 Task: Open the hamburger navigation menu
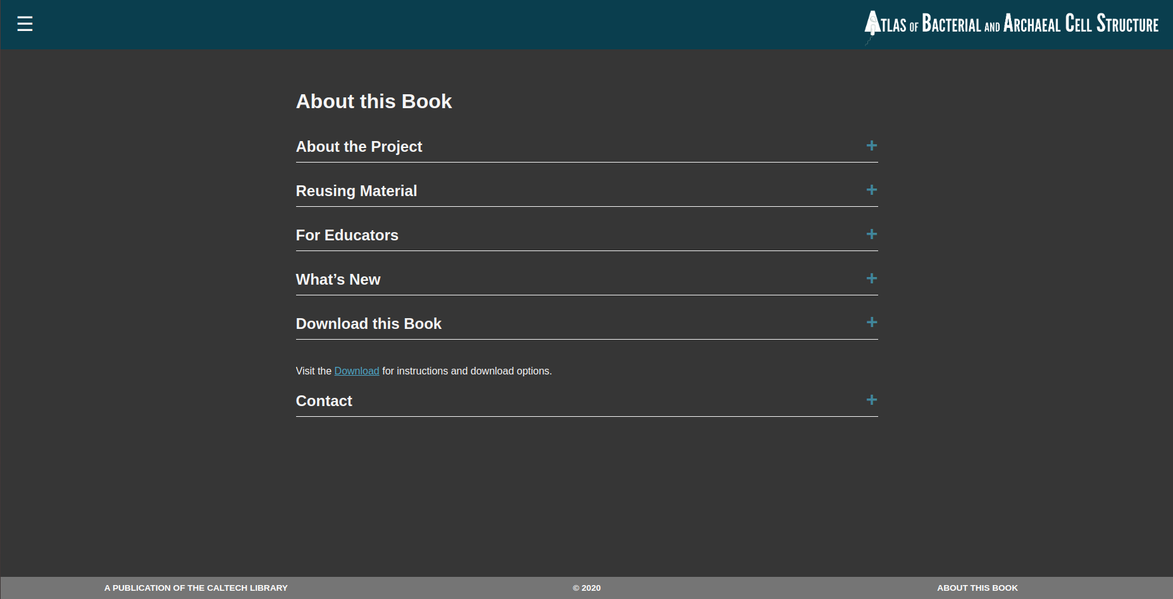[25, 24]
